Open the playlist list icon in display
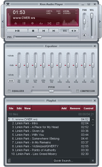 pos(24,23)
